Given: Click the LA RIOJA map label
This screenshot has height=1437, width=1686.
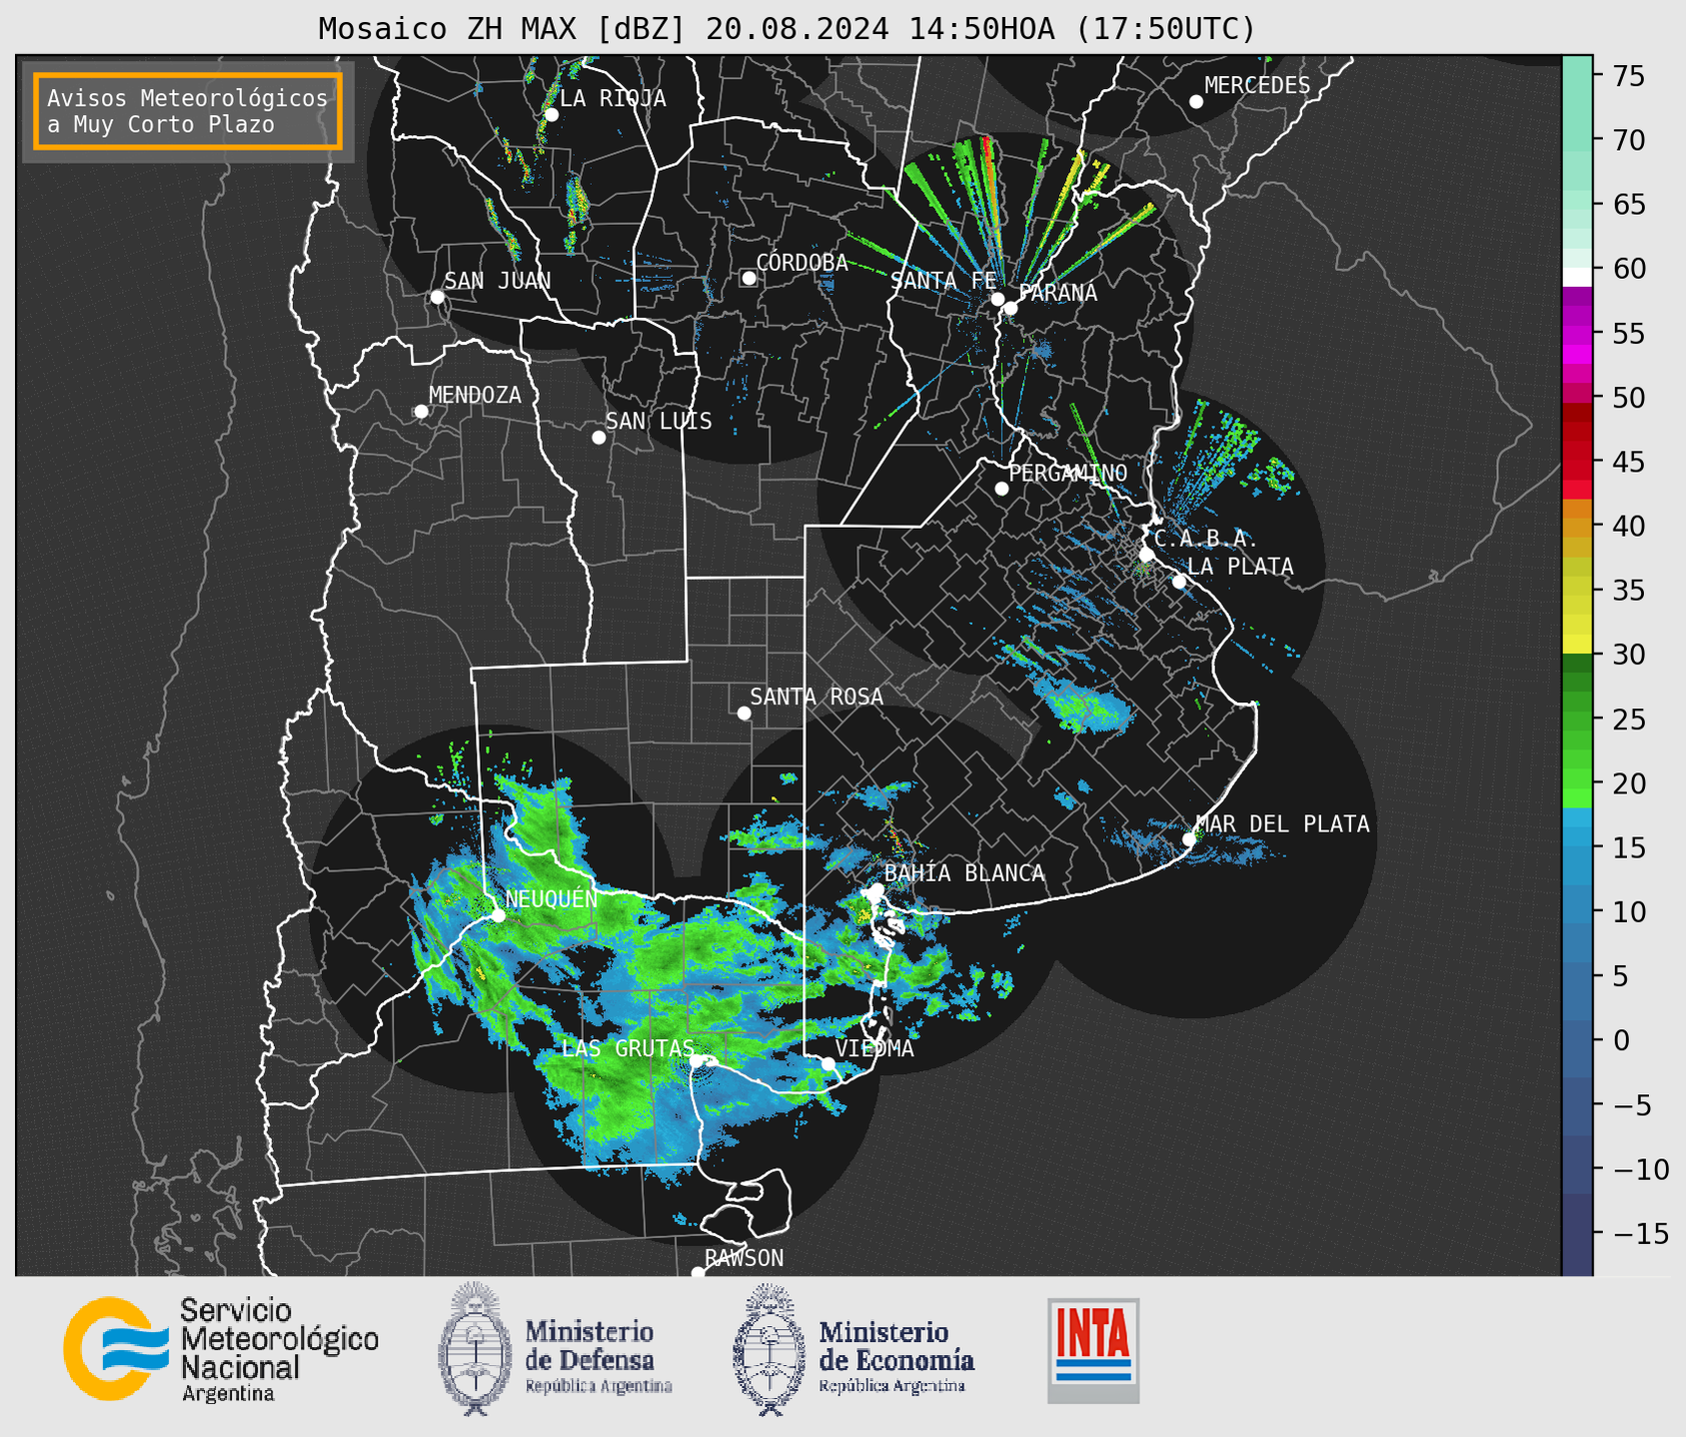Looking at the screenshot, I should tap(613, 98).
